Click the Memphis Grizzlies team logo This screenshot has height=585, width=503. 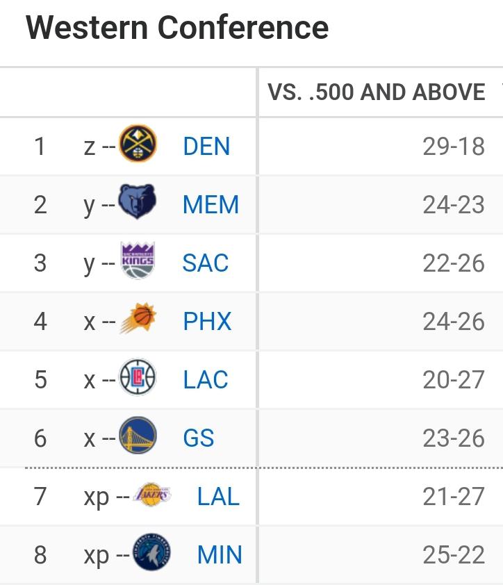click(137, 204)
